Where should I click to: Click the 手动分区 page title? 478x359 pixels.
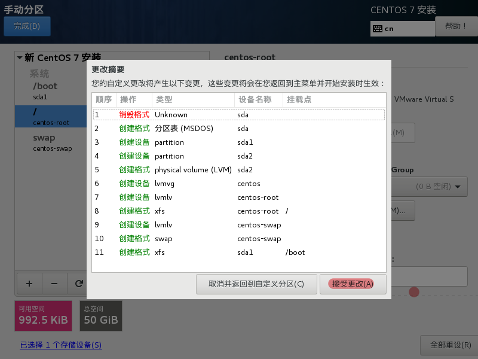click(x=24, y=10)
